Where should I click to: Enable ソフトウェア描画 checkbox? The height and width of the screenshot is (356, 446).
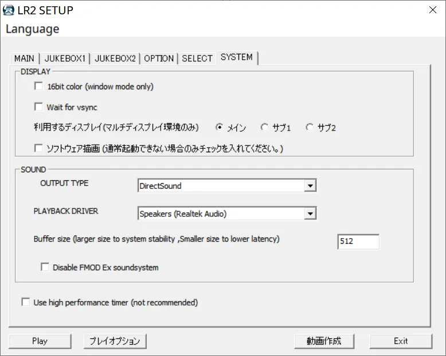(38, 148)
